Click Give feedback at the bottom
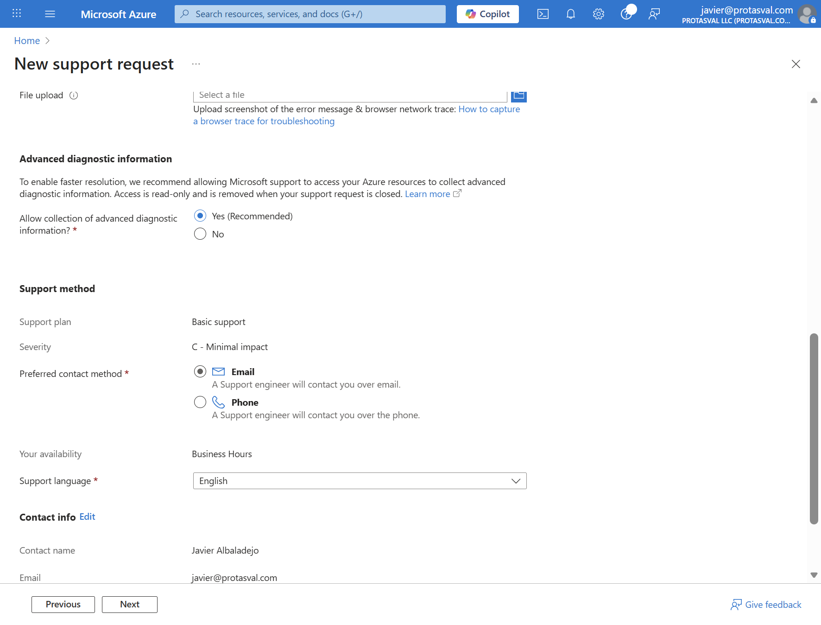821x625 pixels. coord(766,605)
